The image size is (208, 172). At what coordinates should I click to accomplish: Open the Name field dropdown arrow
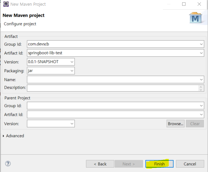point(201,80)
